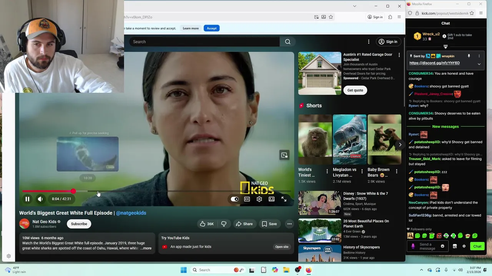Toggle closed captions CC button
This screenshot has height=276, width=492.
coord(247,199)
